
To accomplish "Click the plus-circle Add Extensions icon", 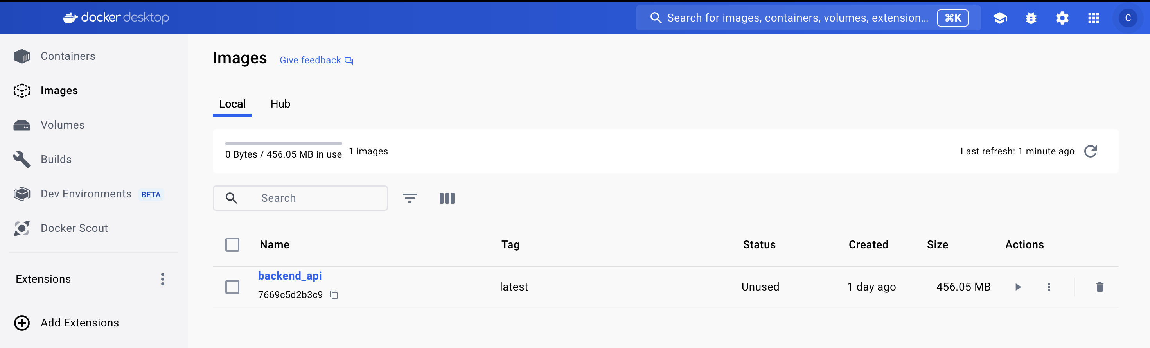I will 22,323.
